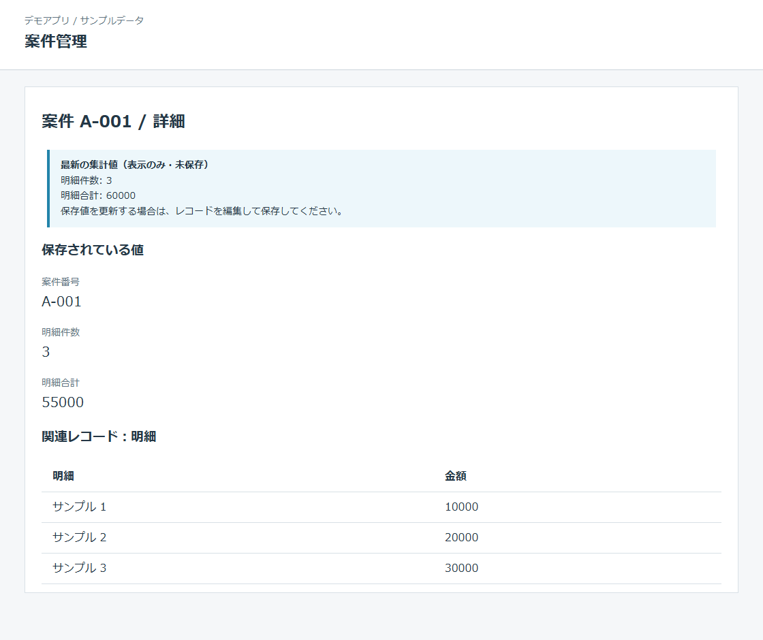Click the amount 10000 cell
Viewport: 763px width, 640px height.
pyautogui.click(x=461, y=507)
